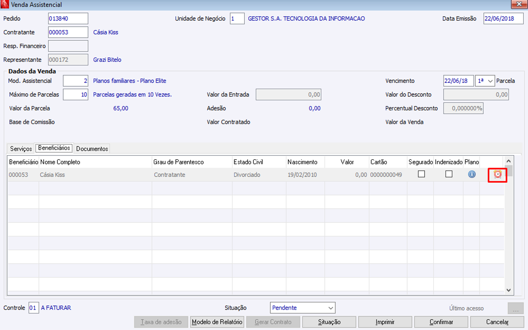Click the Venda Assistencial title bar app icon
Viewport: 528px width, 330px height.
point(5,4)
